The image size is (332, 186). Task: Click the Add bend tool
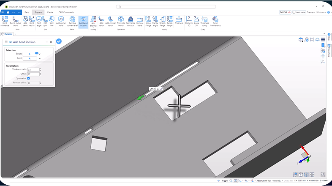point(25,21)
